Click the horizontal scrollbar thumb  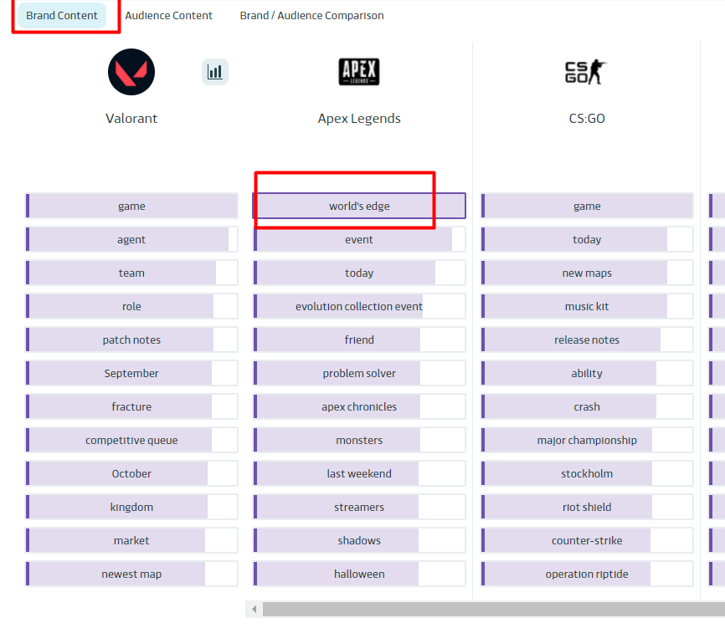tap(494, 609)
